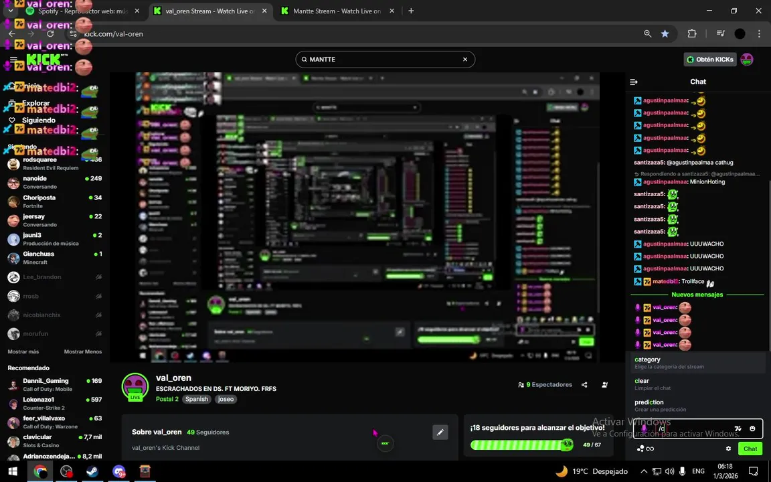Click the followers goal progress bar

pos(522,445)
